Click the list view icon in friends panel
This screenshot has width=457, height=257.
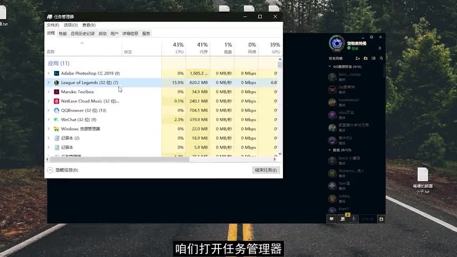click(x=373, y=58)
